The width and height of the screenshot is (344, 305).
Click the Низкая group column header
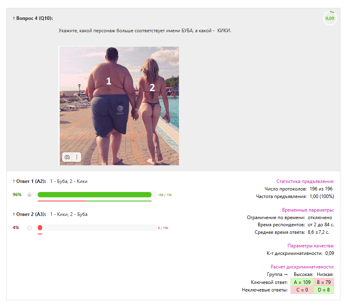(x=325, y=274)
